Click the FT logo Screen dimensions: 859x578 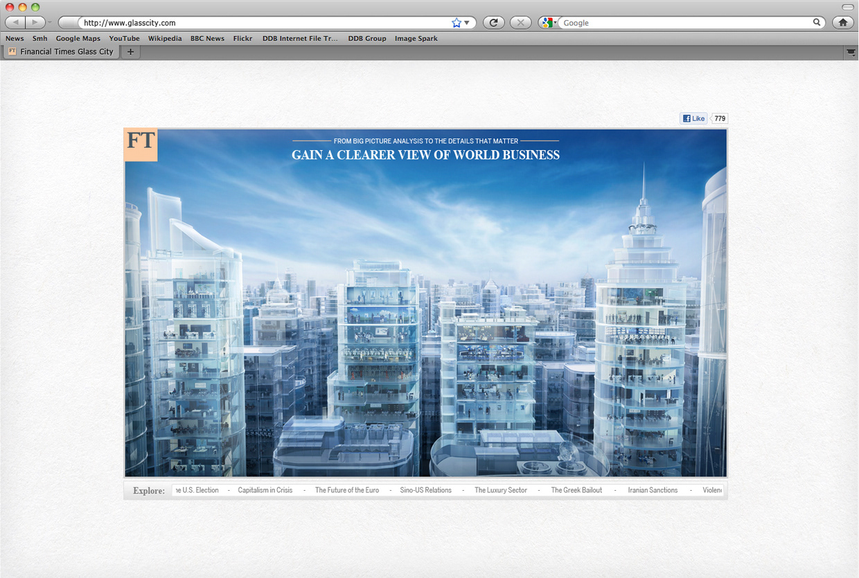pos(141,145)
